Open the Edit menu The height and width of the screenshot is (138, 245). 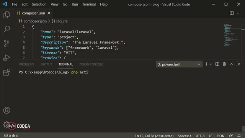tap(24, 4)
